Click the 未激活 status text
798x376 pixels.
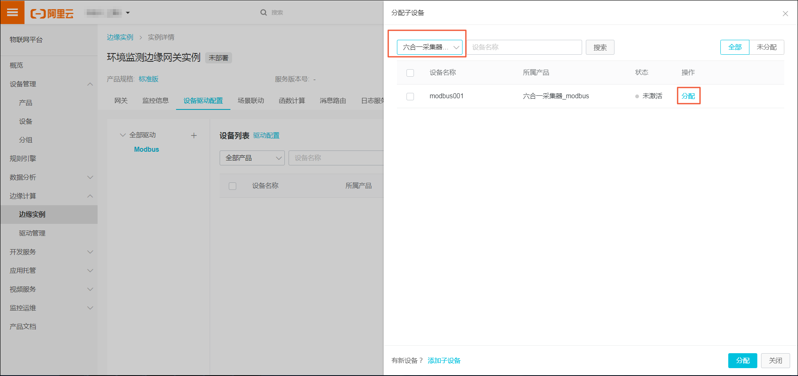652,96
